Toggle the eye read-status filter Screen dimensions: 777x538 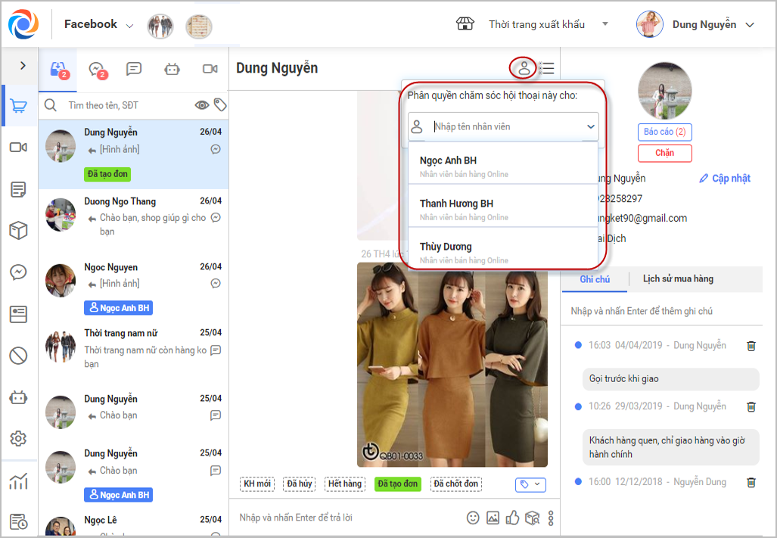coord(202,105)
